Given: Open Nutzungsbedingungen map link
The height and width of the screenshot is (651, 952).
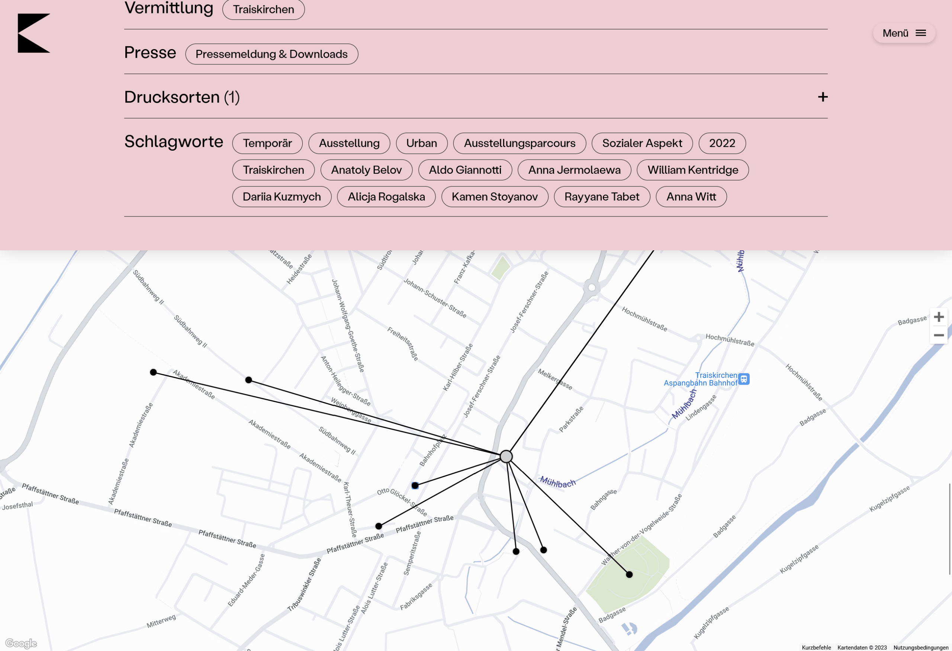Looking at the screenshot, I should pyautogui.click(x=920, y=647).
